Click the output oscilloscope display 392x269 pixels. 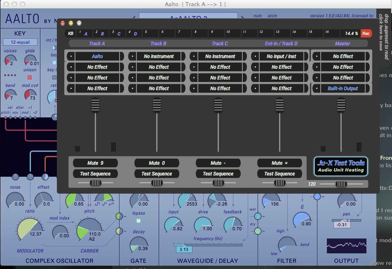tap(347, 246)
